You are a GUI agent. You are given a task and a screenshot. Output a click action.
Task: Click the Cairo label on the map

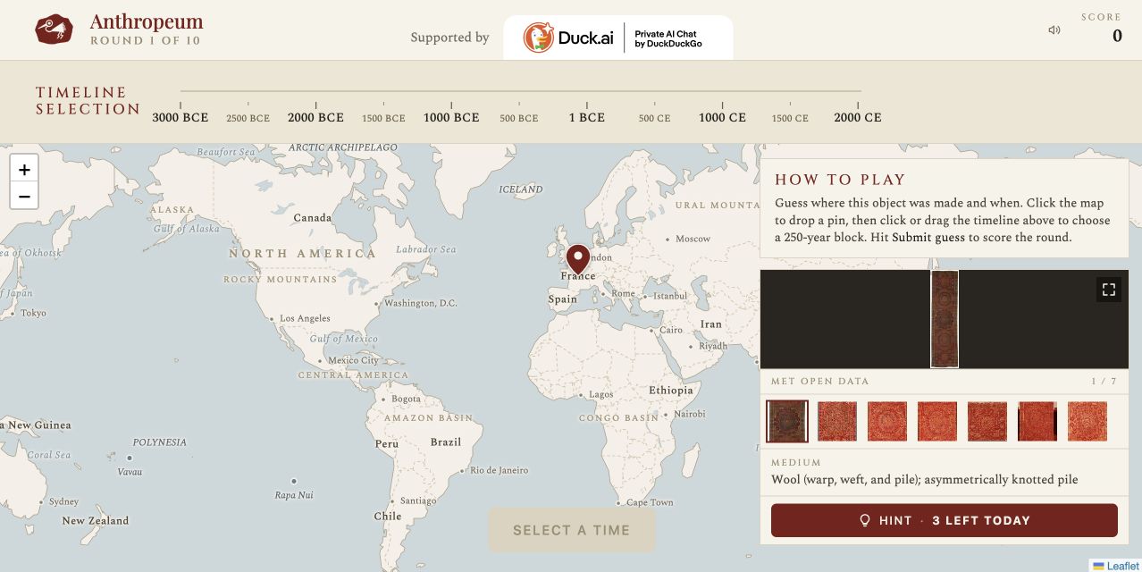[671, 330]
